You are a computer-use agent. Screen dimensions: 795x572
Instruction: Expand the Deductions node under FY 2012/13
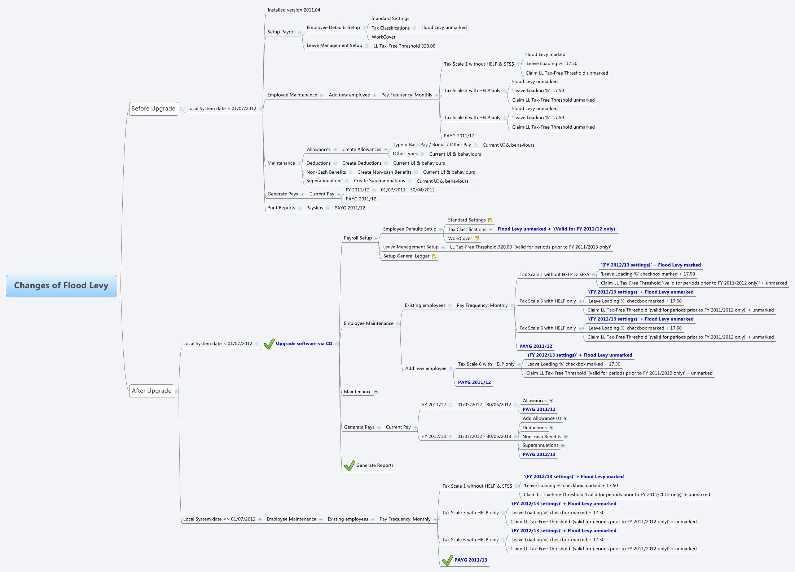[551, 427]
